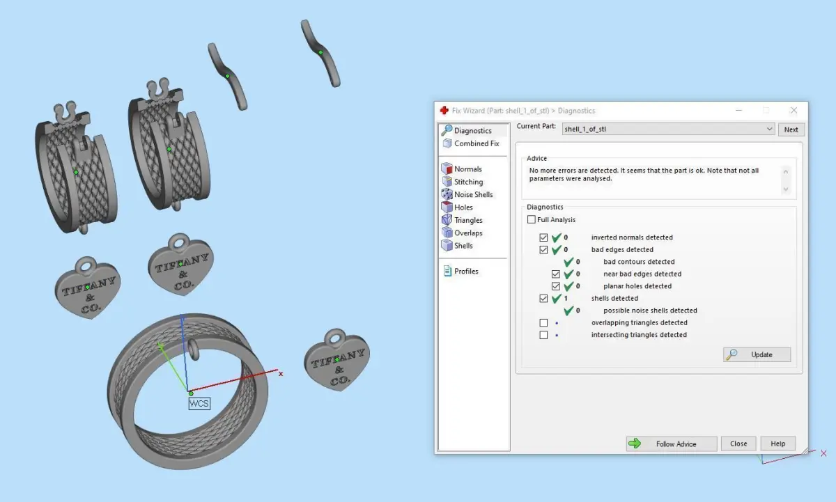Select the Noise Shells icon
The image size is (836, 502).
447,194
